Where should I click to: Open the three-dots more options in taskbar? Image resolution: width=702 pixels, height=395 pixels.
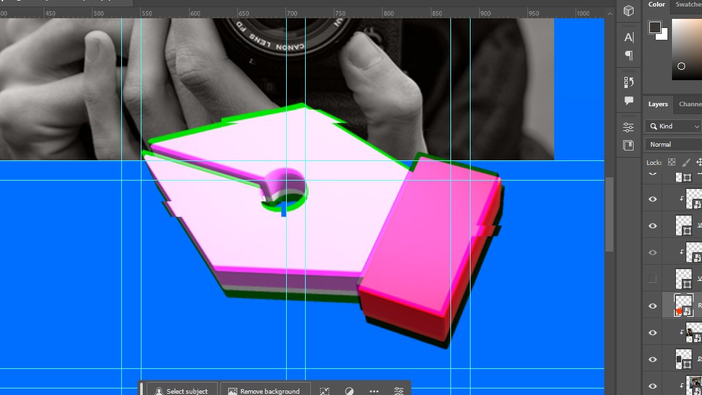374,391
